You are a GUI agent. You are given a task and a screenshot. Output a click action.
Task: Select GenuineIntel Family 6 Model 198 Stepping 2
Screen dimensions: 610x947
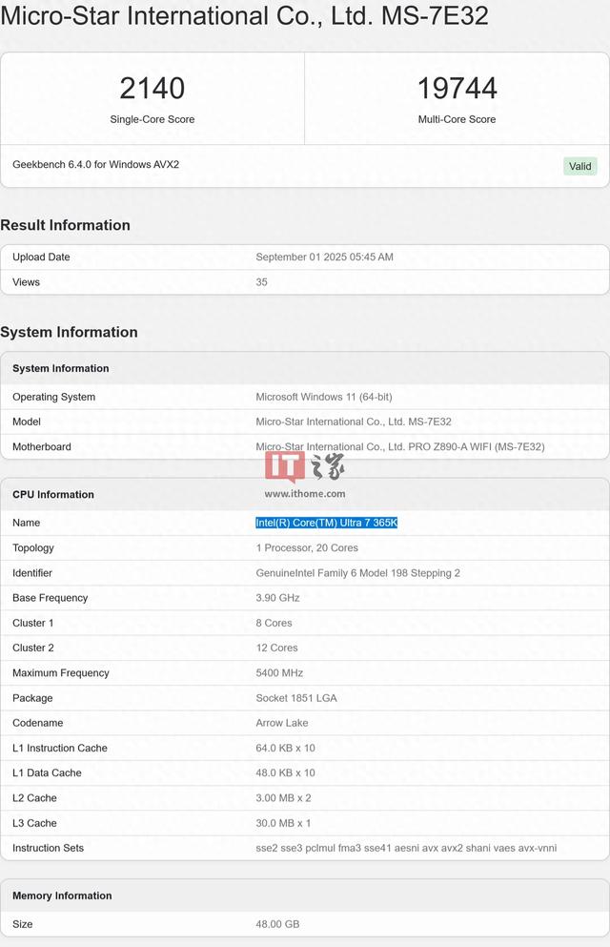click(357, 573)
